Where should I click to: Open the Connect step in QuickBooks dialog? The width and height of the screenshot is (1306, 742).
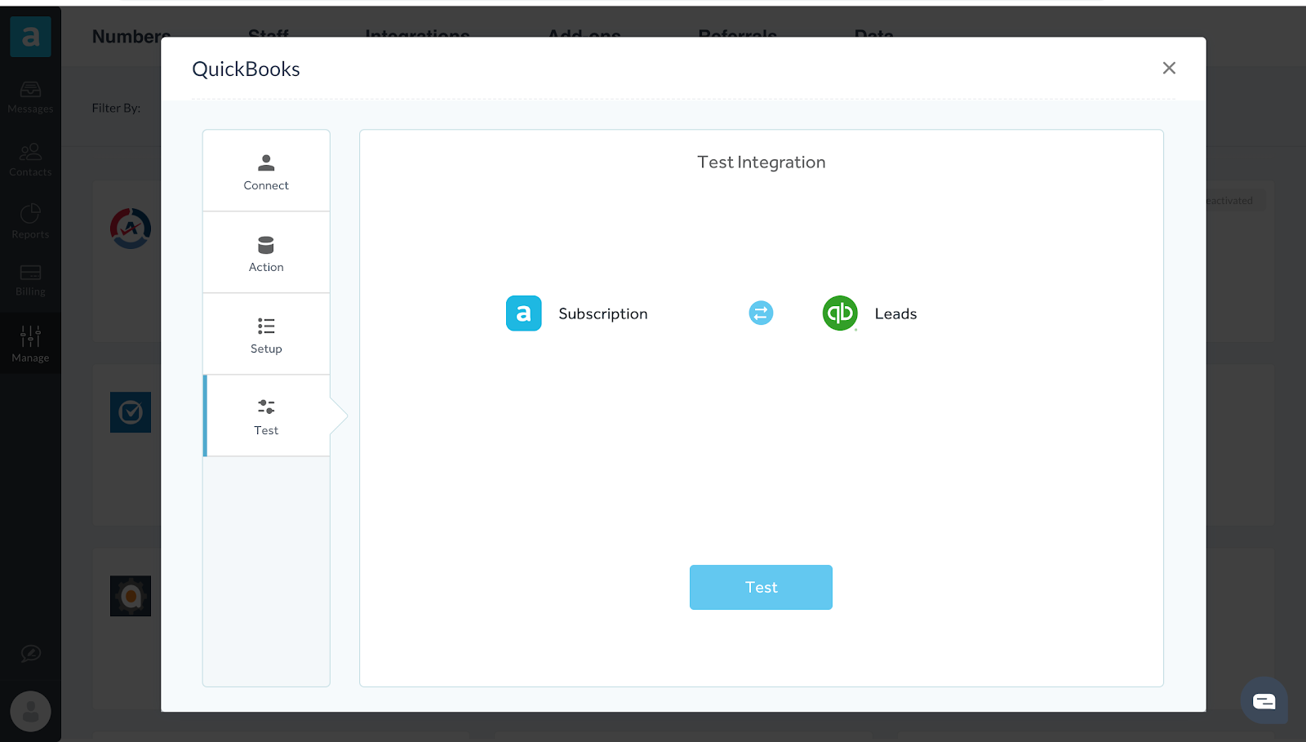tap(266, 171)
